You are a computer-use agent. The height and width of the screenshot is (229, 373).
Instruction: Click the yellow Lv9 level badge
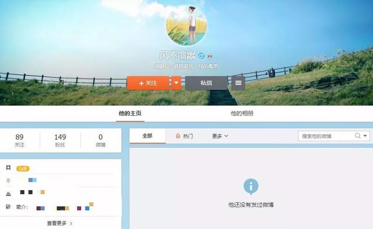23,169
